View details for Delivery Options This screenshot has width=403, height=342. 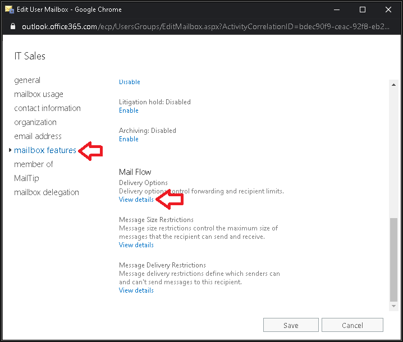(x=136, y=200)
